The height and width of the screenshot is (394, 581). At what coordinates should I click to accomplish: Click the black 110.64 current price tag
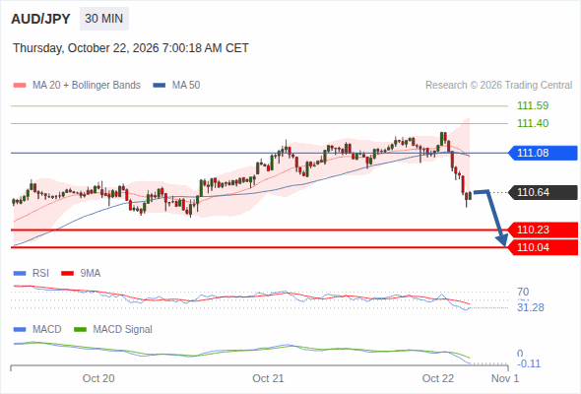click(543, 192)
